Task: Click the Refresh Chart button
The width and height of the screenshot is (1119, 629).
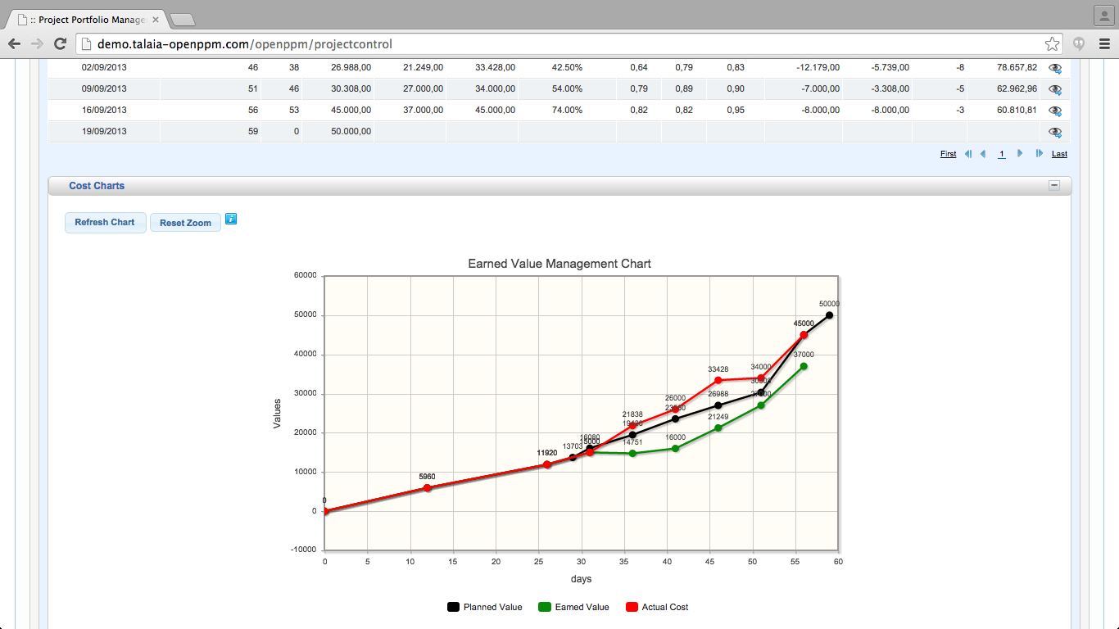Action: [x=105, y=222]
